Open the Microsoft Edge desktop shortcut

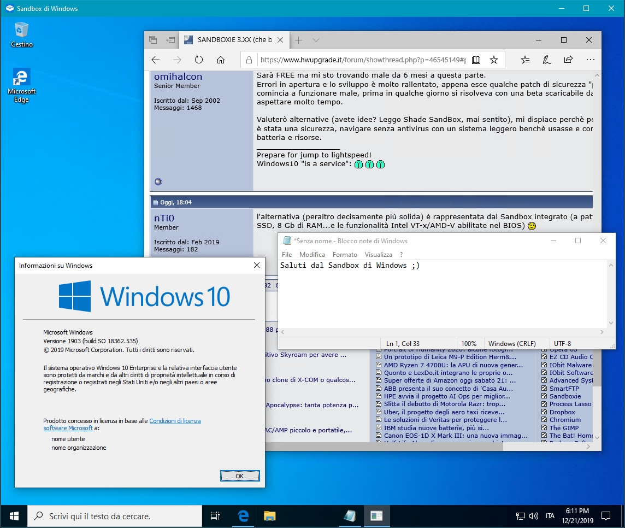click(21, 85)
